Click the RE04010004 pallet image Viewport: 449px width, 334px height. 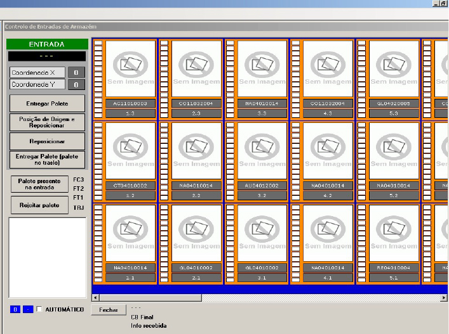coord(394,233)
